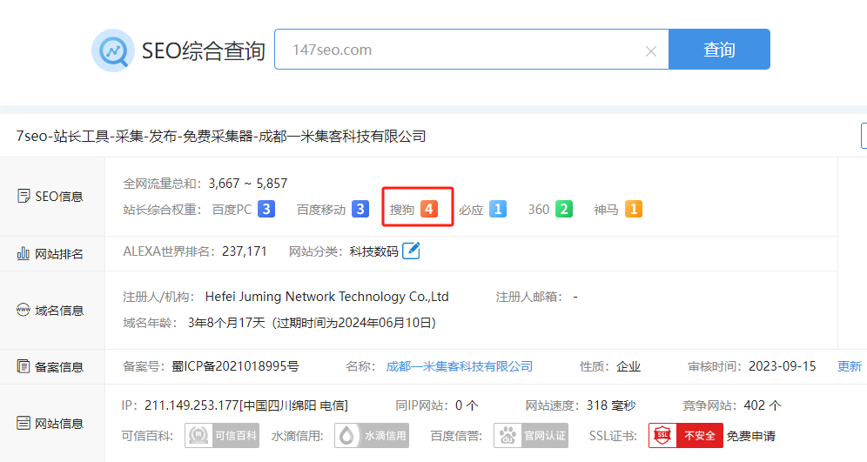The image size is (867, 462).
Task: Click the 搜狗 label text
Action: [x=402, y=210]
